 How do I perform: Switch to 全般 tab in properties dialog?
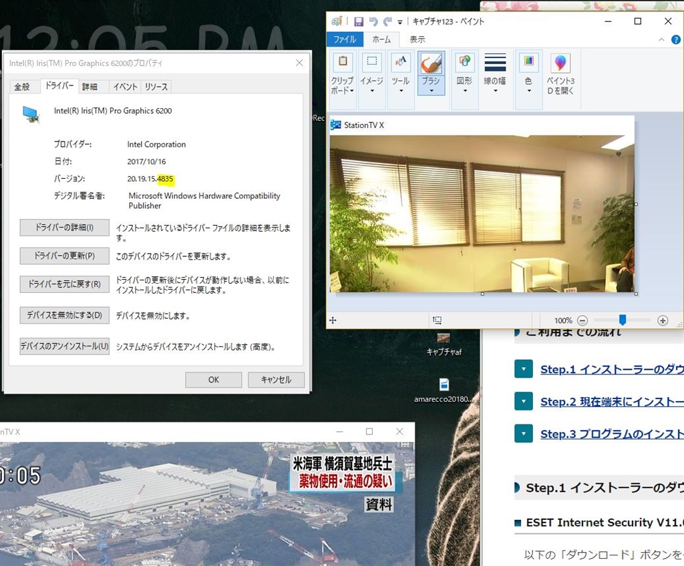[x=22, y=87]
